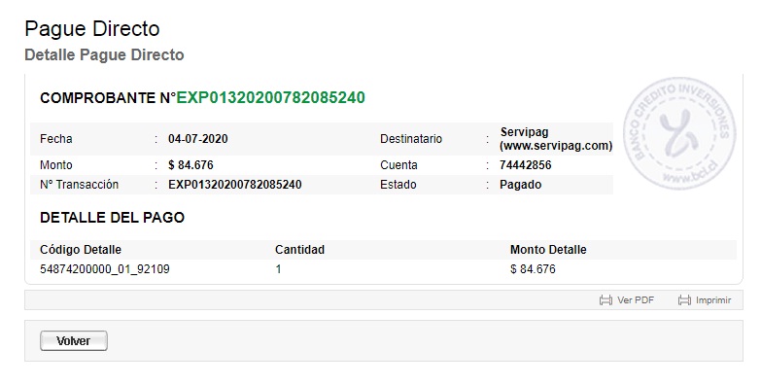Open the Ver PDF link
The image size is (761, 385).
(636, 300)
